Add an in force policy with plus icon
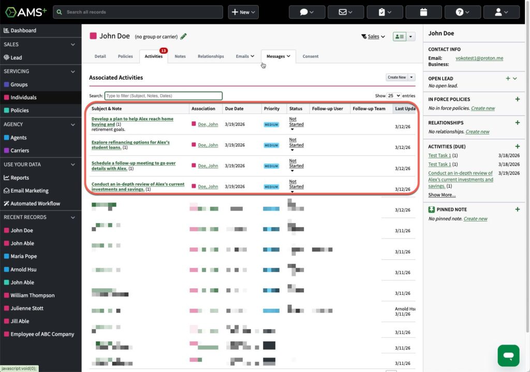 click(517, 99)
